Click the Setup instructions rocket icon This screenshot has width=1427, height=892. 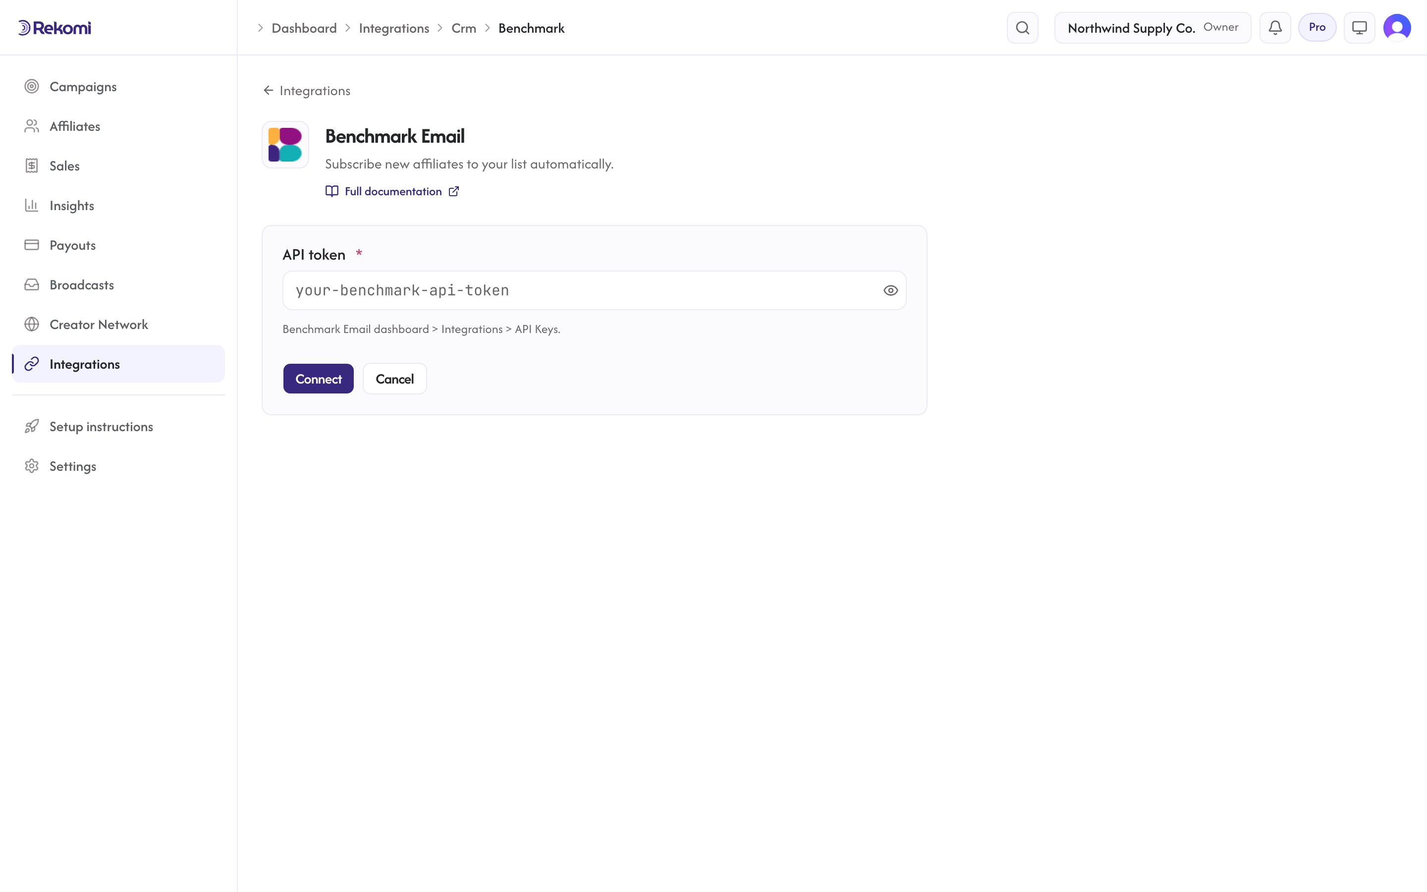coord(32,427)
